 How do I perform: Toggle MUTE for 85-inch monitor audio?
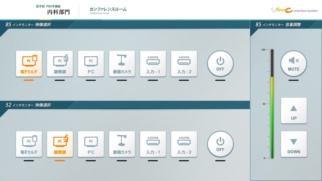click(293, 63)
